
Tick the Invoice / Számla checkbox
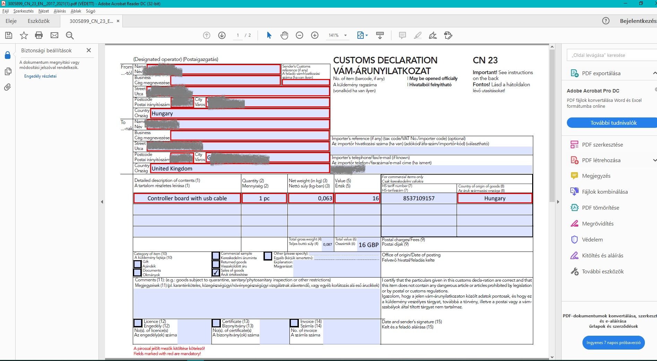[294, 323]
